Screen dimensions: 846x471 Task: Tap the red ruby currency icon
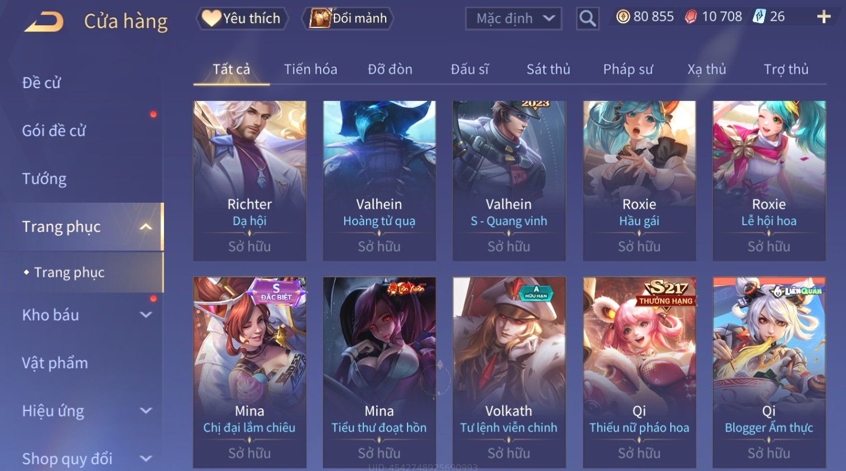(690, 17)
